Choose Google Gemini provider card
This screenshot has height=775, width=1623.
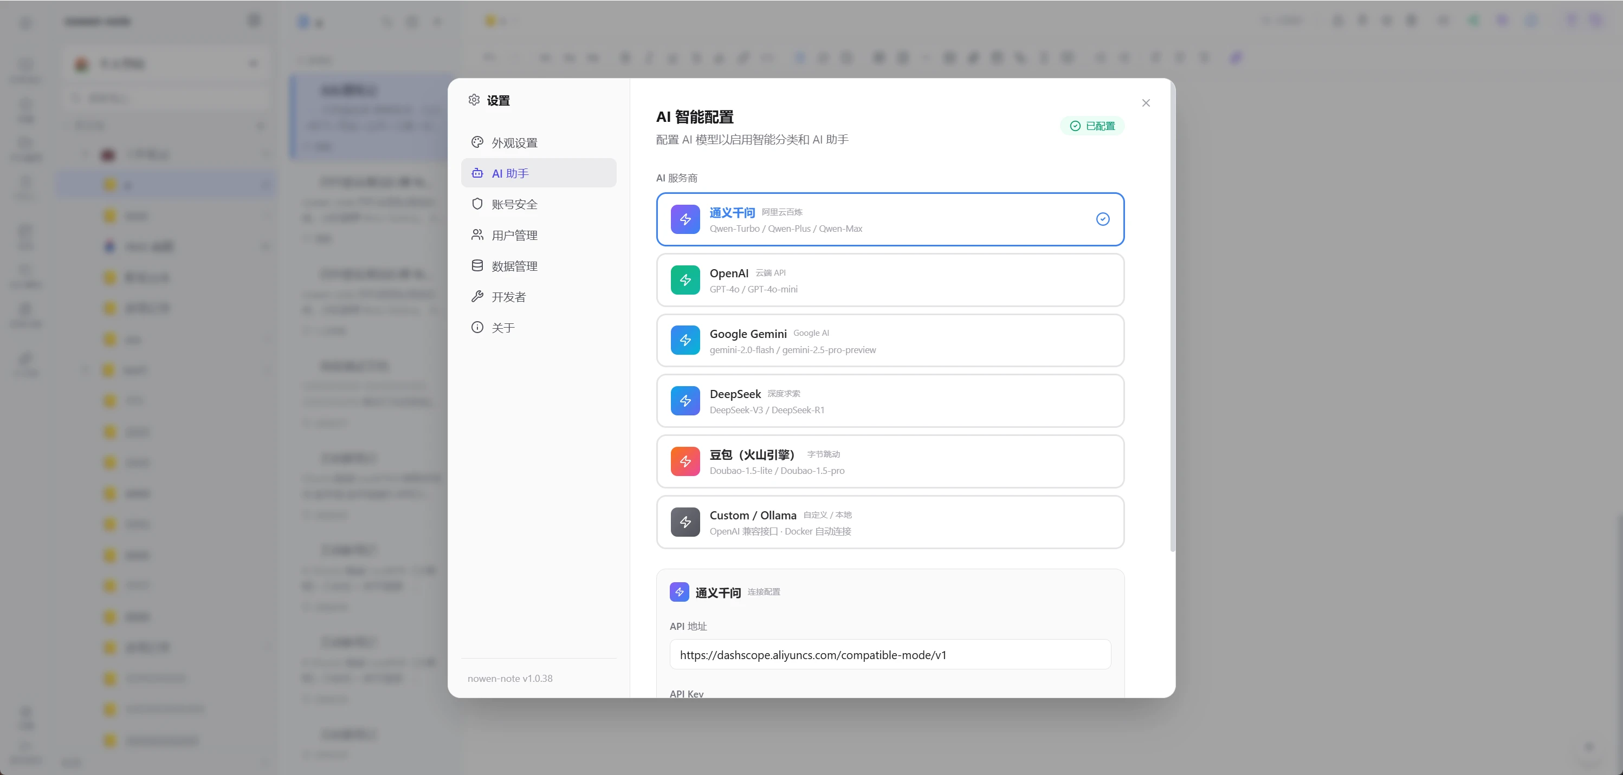[x=890, y=341]
